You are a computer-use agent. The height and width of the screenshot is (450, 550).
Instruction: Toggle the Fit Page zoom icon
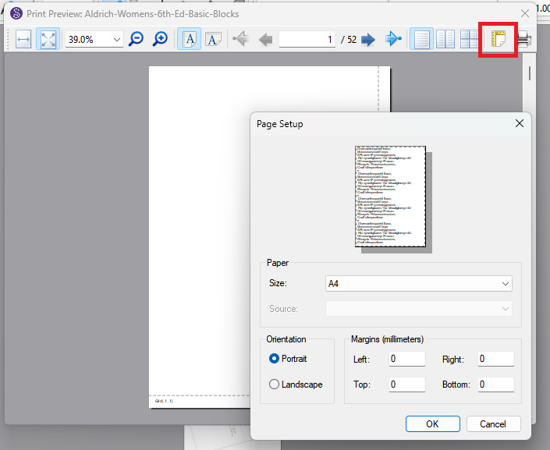point(47,39)
